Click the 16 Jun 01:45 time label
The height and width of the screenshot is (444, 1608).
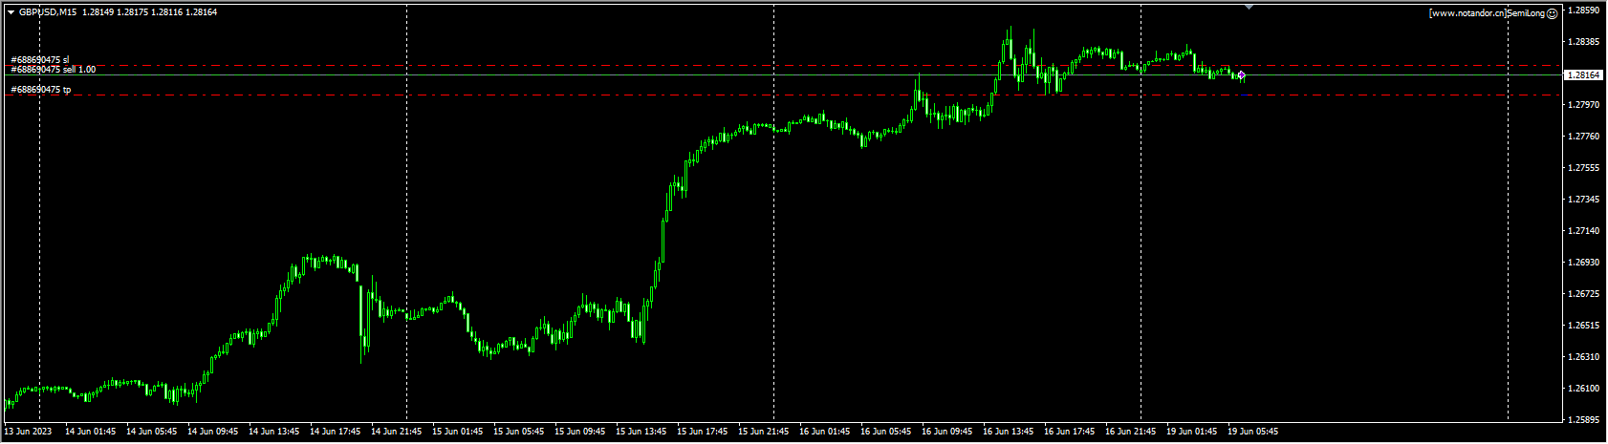824,432
